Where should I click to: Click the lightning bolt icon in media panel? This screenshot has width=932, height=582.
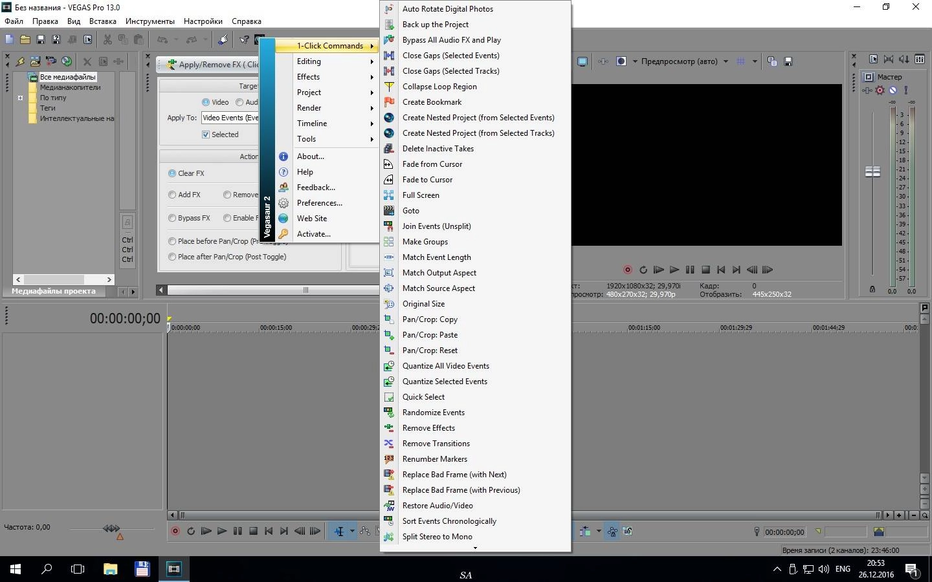[x=20, y=61]
